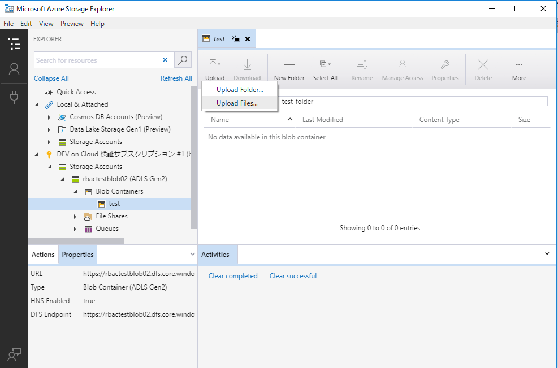Open the Feedback icon in sidebar

tap(14, 354)
